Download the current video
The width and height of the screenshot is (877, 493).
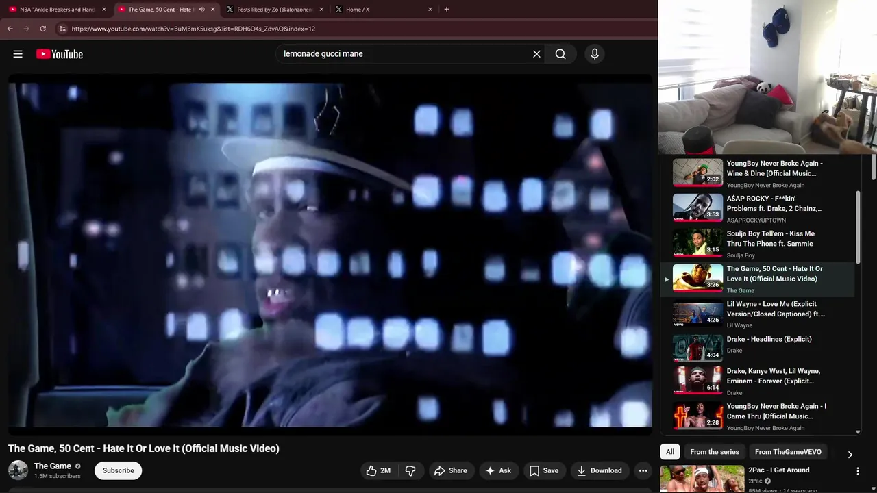(600, 470)
